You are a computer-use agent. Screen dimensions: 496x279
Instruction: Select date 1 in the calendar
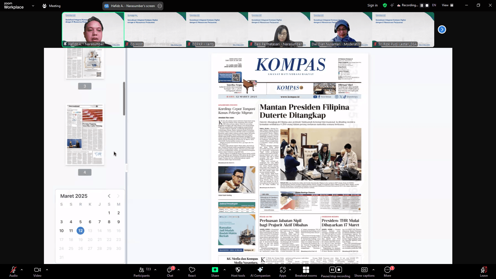point(109,213)
